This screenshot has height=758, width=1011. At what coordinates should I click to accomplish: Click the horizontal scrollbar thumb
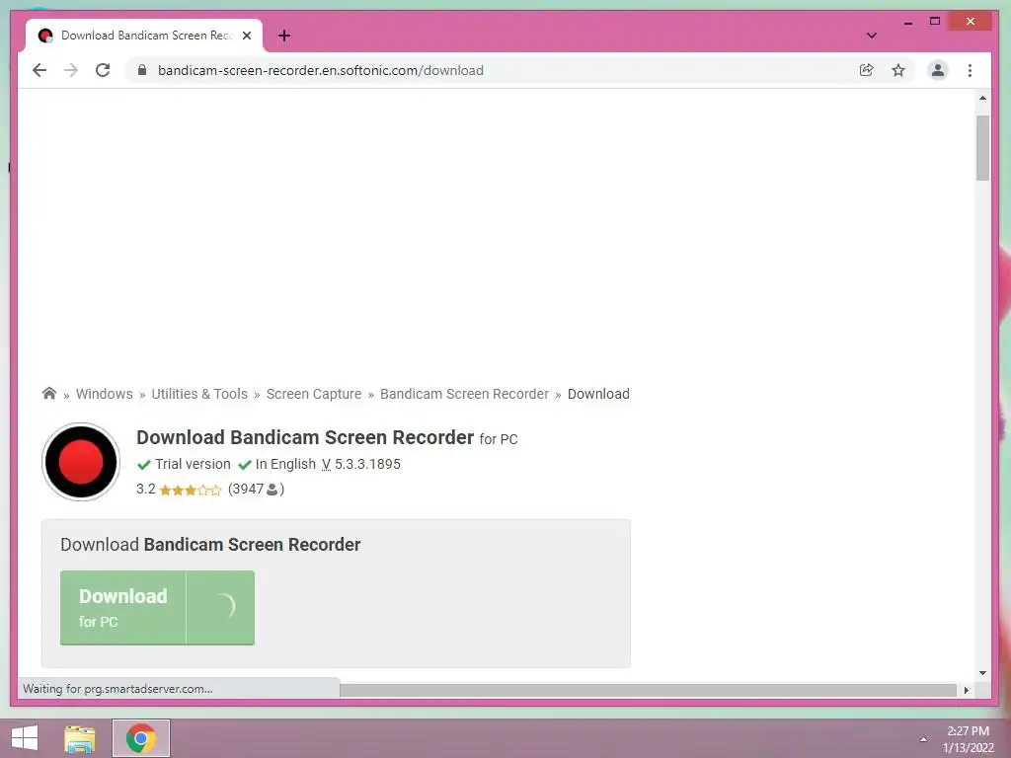pos(648,690)
